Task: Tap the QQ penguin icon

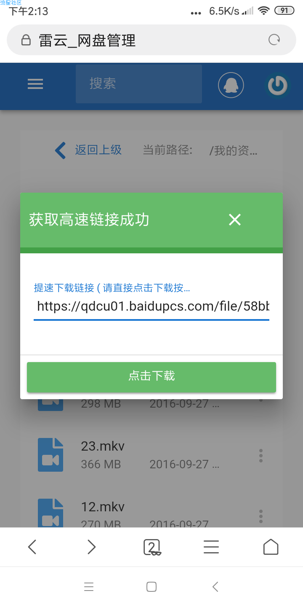Action: [231, 86]
